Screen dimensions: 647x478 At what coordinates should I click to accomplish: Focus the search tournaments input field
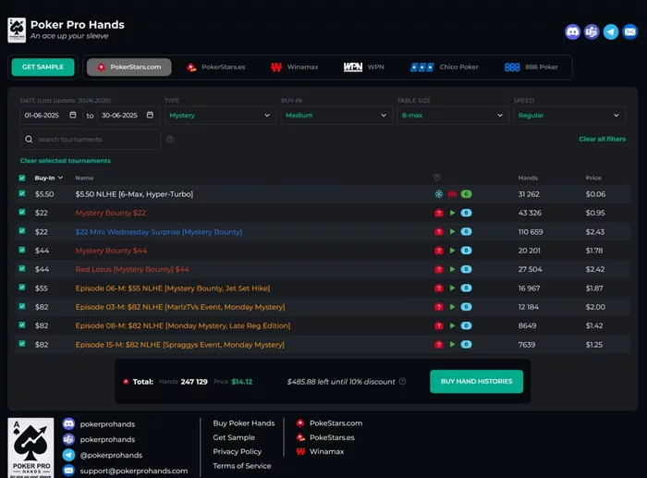tap(91, 139)
